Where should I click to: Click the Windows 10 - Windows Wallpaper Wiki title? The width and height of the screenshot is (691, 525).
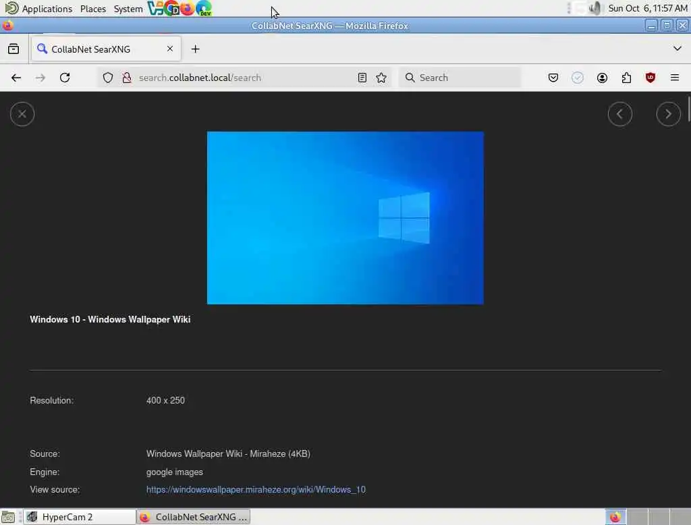tap(110, 319)
